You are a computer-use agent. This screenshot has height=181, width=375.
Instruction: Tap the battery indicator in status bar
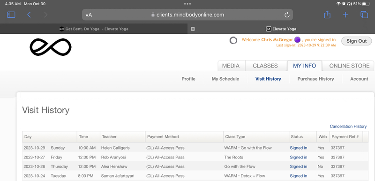[x=366, y=4]
